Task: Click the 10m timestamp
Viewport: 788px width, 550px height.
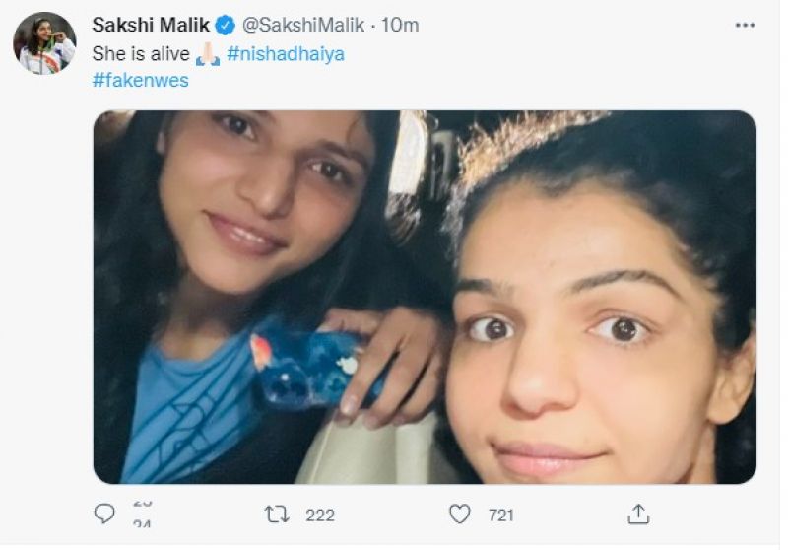Action: 400,26
